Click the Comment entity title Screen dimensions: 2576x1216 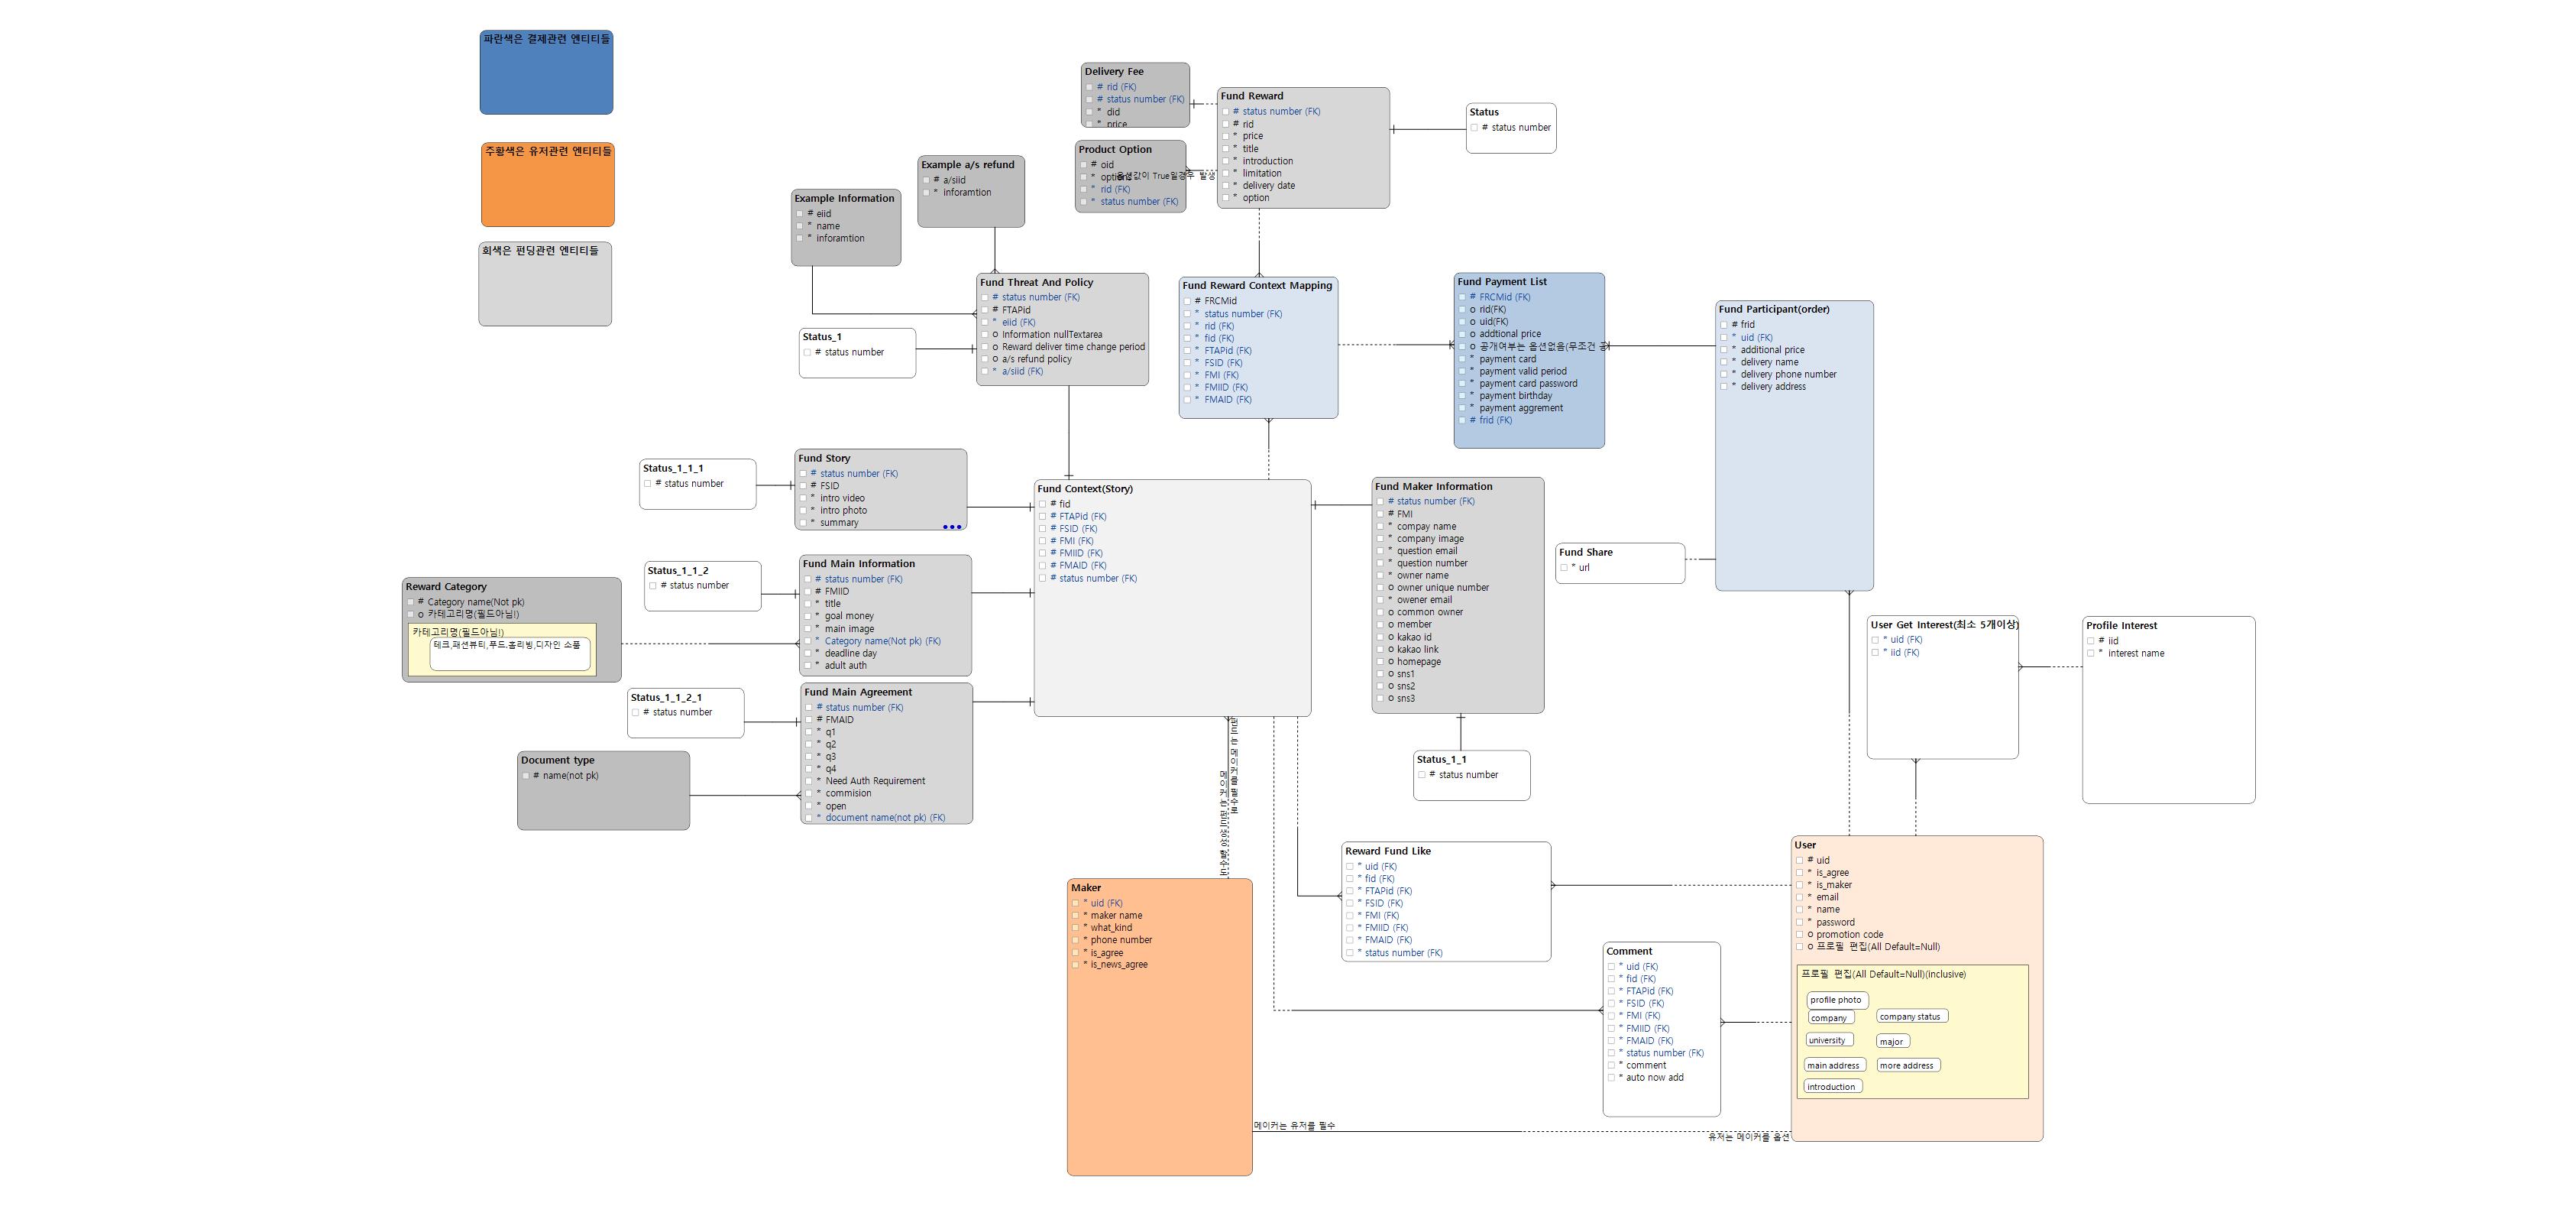[1629, 952]
